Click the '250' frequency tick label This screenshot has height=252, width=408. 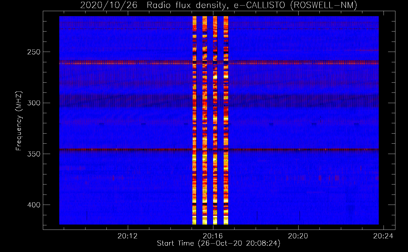click(x=34, y=52)
